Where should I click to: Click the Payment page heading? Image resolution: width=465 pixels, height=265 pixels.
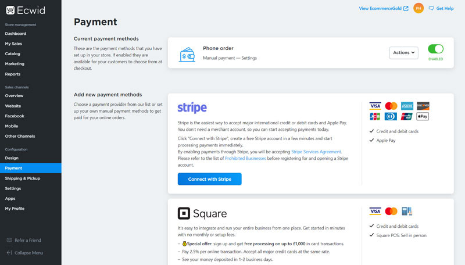(95, 22)
